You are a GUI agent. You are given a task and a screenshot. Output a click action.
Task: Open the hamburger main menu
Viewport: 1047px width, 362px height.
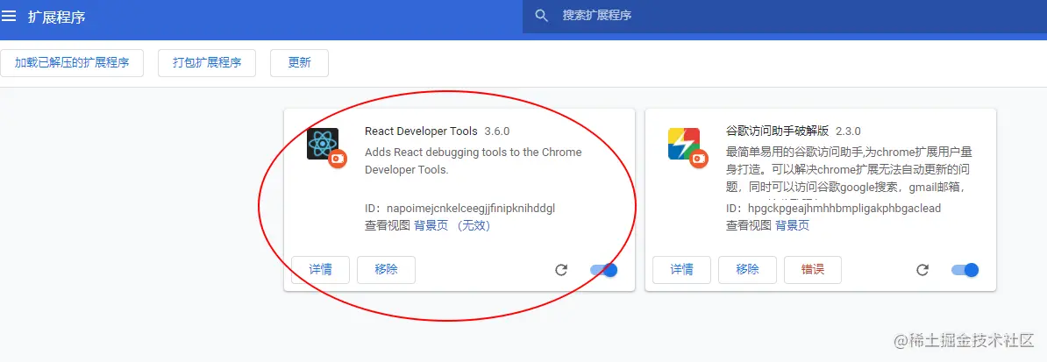(8, 16)
